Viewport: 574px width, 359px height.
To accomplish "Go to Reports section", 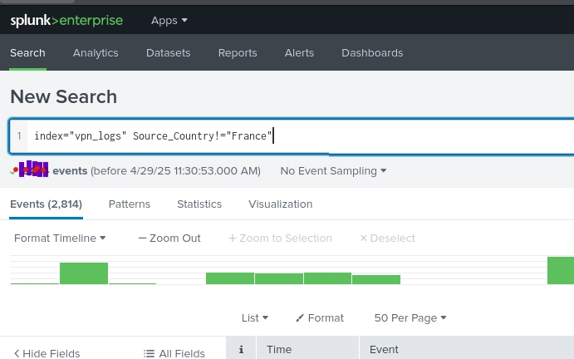I will point(238,52).
